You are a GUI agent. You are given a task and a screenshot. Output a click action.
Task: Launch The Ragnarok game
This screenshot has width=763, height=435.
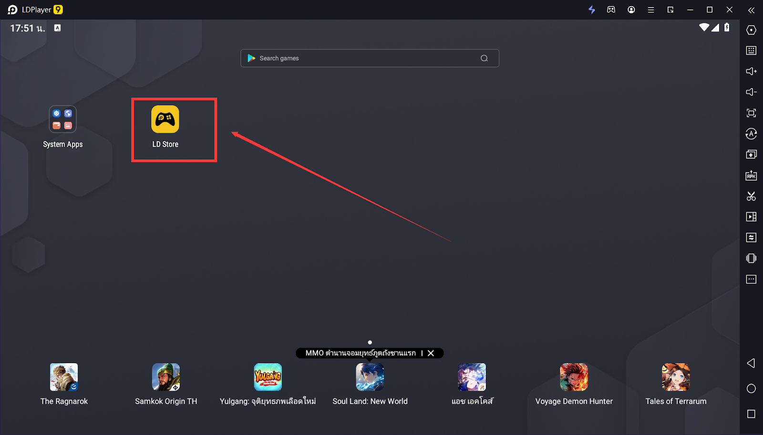[x=64, y=377]
